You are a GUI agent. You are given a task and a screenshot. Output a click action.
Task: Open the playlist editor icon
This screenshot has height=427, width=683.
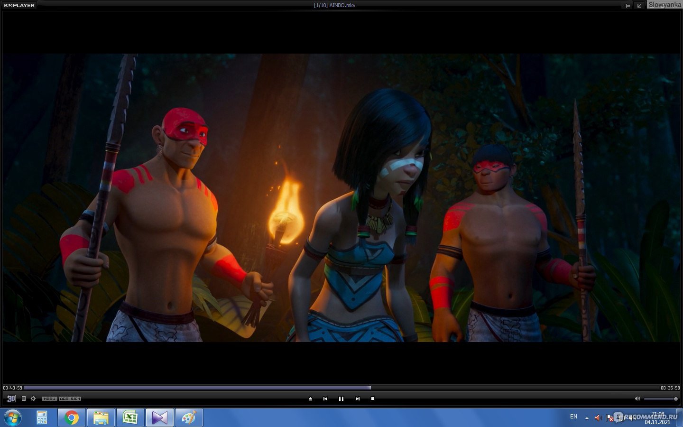[x=24, y=399]
